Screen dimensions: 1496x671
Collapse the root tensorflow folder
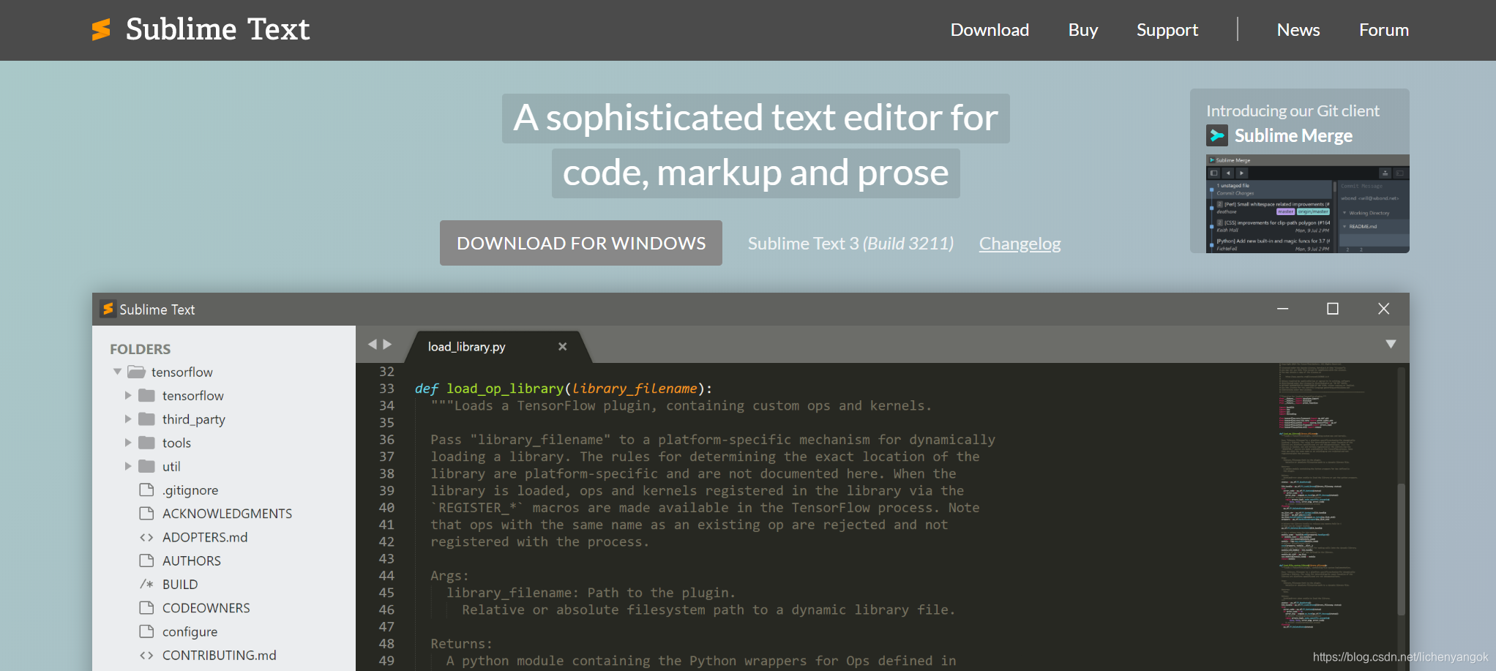tap(117, 372)
